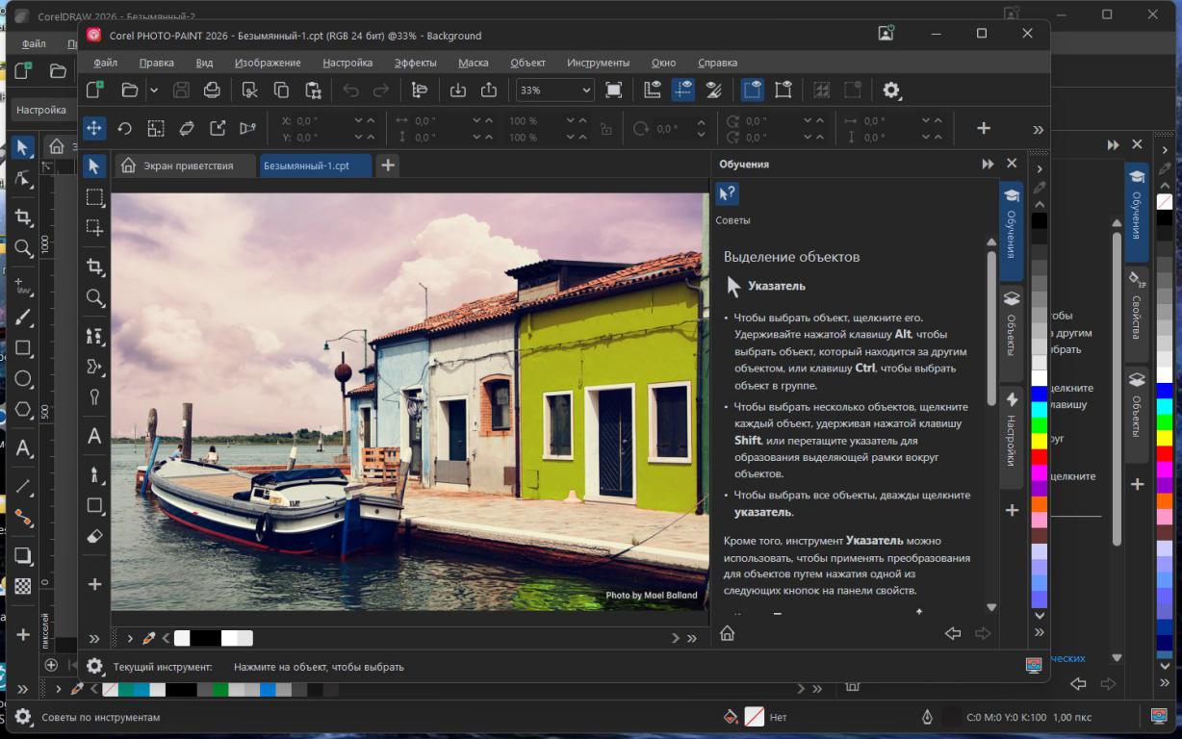Screen dimensions: 1182x739
Task: Open the Options gear in the toolbar
Action: [891, 89]
